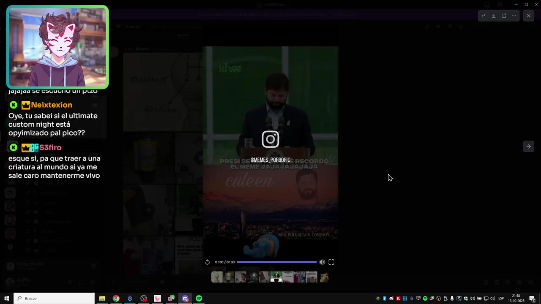The width and height of the screenshot is (541, 304).
Task: Open the more options ellipsis menu
Action: click(514, 16)
